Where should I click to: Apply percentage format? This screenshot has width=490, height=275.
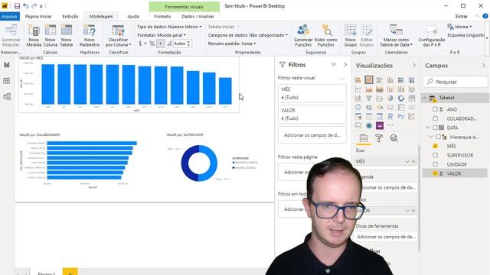pos(152,44)
